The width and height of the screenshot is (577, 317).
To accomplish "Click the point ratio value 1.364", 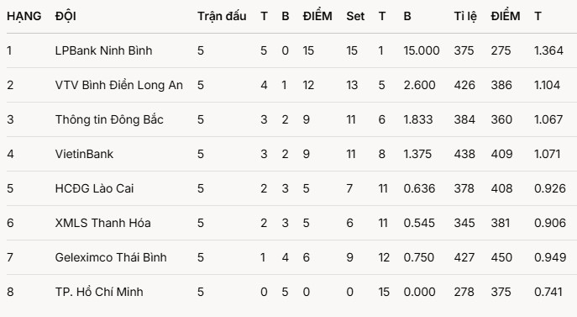I will pos(548,50).
